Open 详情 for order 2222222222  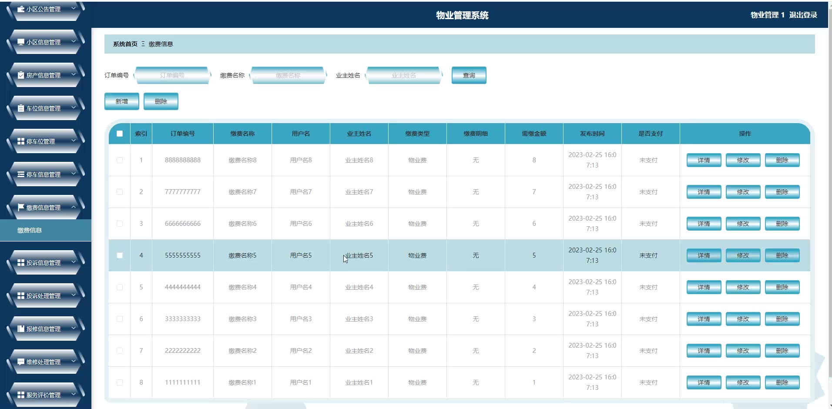(704, 351)
